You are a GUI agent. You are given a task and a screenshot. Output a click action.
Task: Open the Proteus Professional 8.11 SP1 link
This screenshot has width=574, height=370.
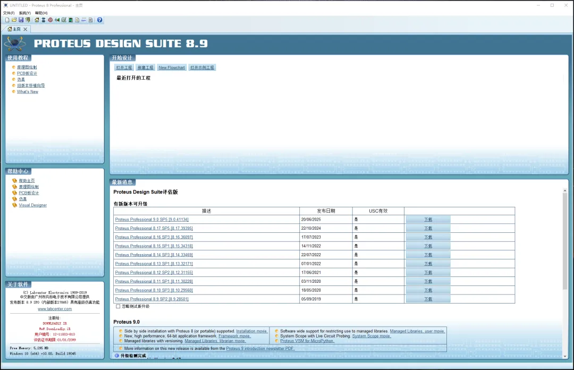154,281
